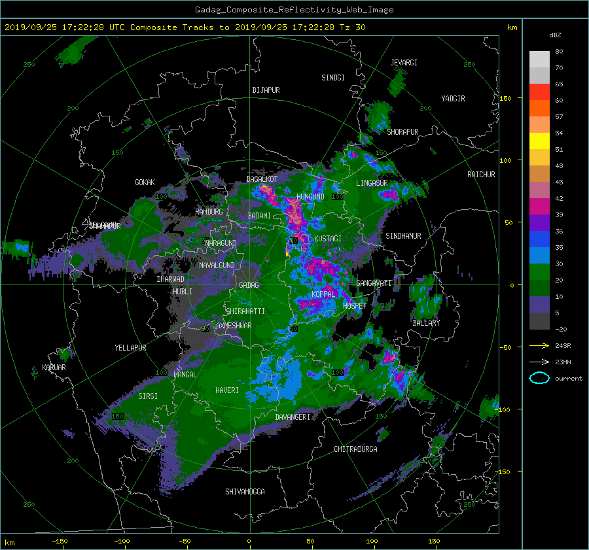Select the HANGAL label
The height and width of the screenshot is (550, 589).
185,375
